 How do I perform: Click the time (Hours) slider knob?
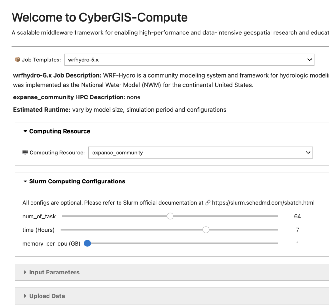click(x=206, y=230)
